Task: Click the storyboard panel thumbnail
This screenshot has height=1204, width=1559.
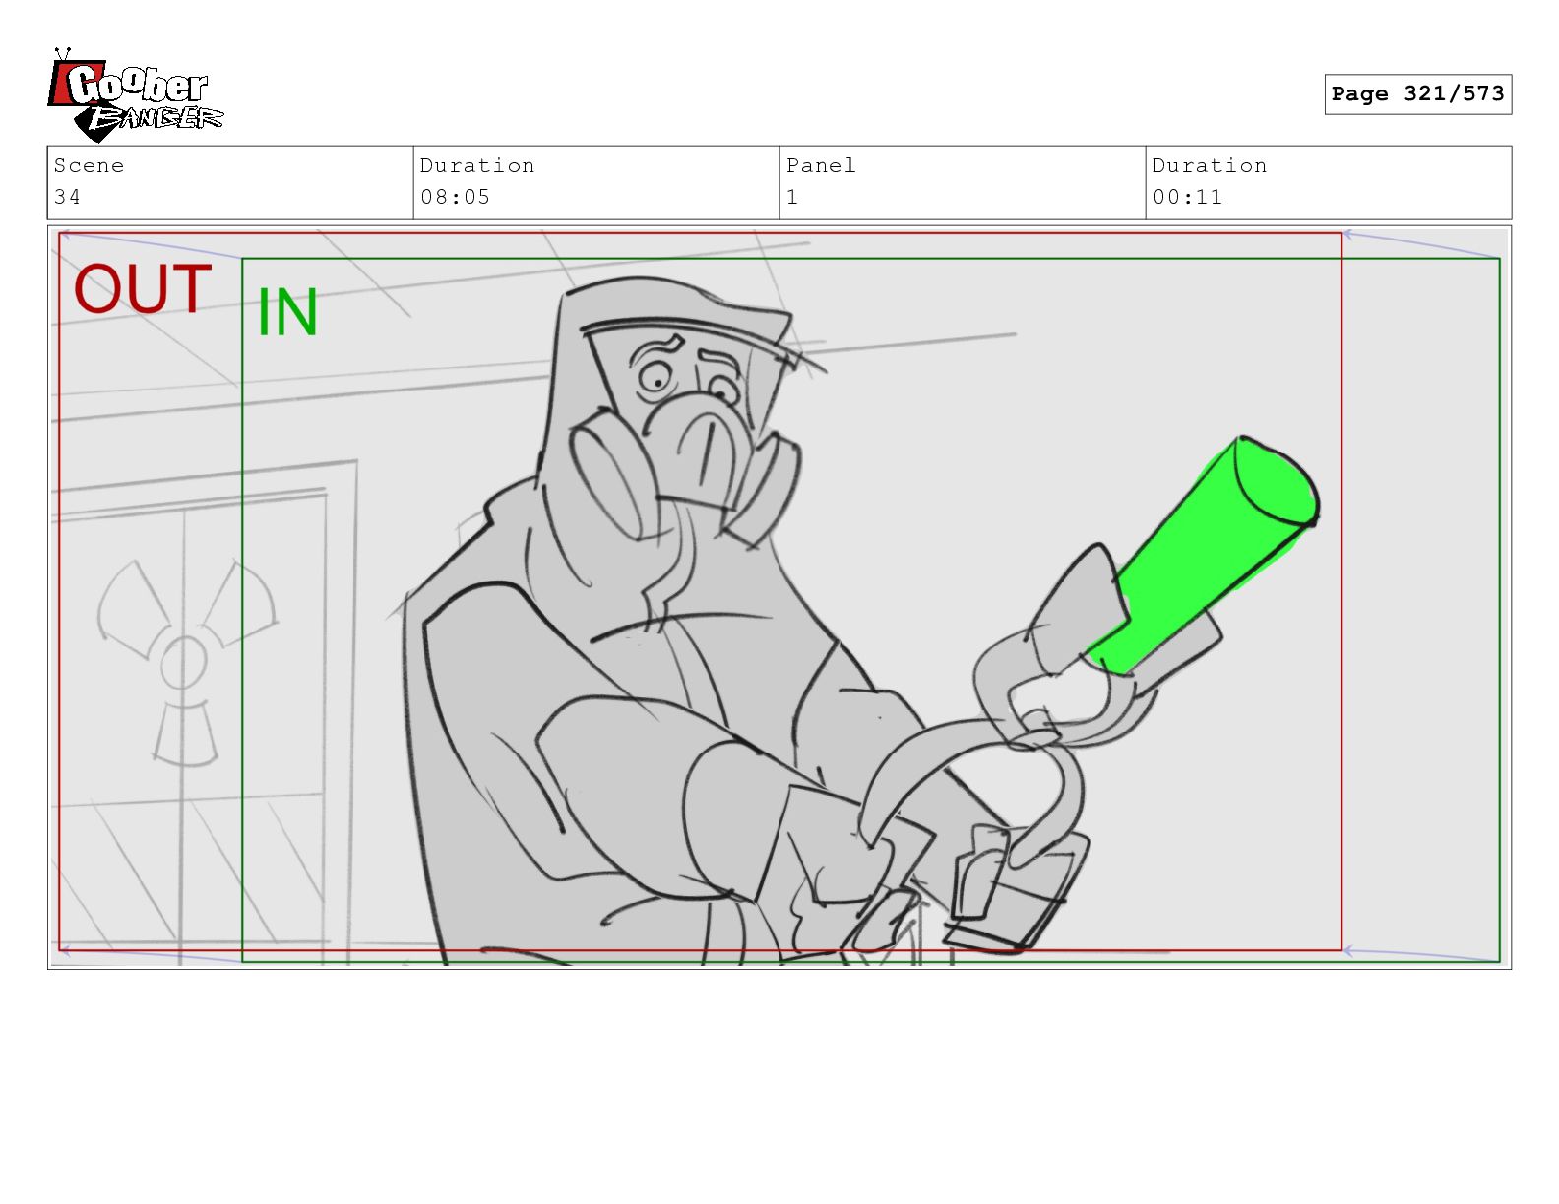Action: [x=779, y=597]
